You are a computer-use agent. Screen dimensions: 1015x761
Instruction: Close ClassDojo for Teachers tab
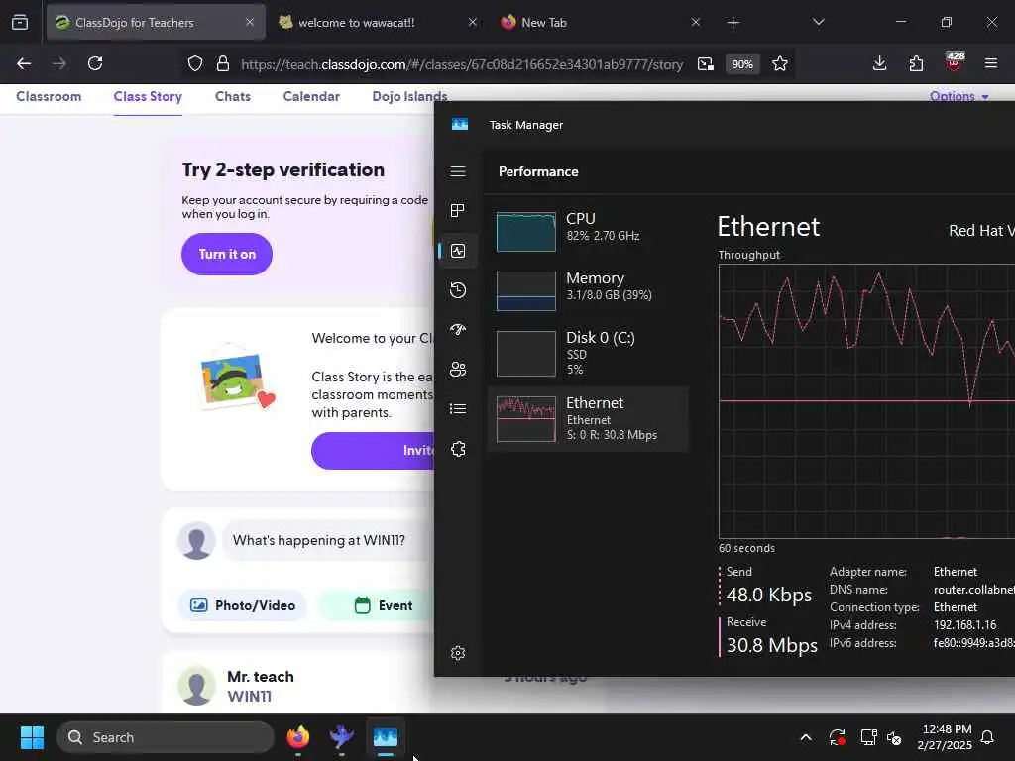click(250, 22)
